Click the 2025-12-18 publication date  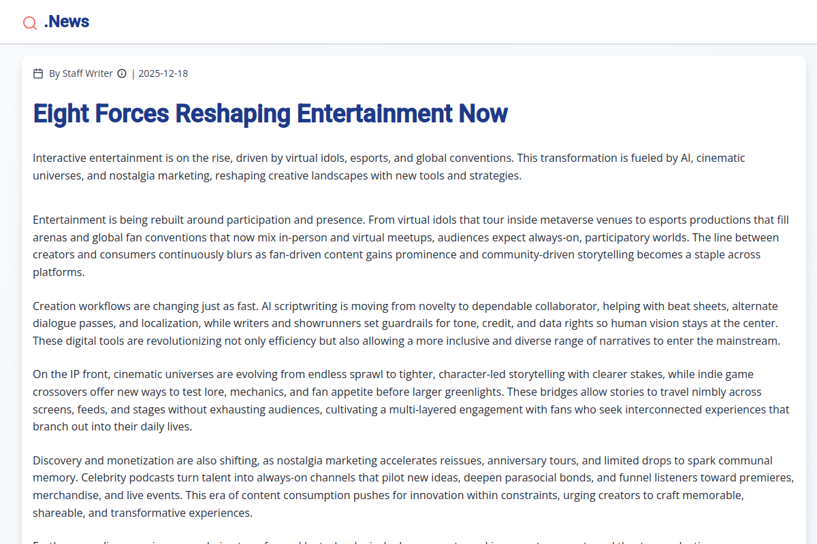click(163, 73)
